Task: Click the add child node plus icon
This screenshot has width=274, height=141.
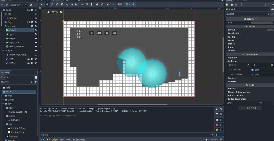Action: coord(2,5)
